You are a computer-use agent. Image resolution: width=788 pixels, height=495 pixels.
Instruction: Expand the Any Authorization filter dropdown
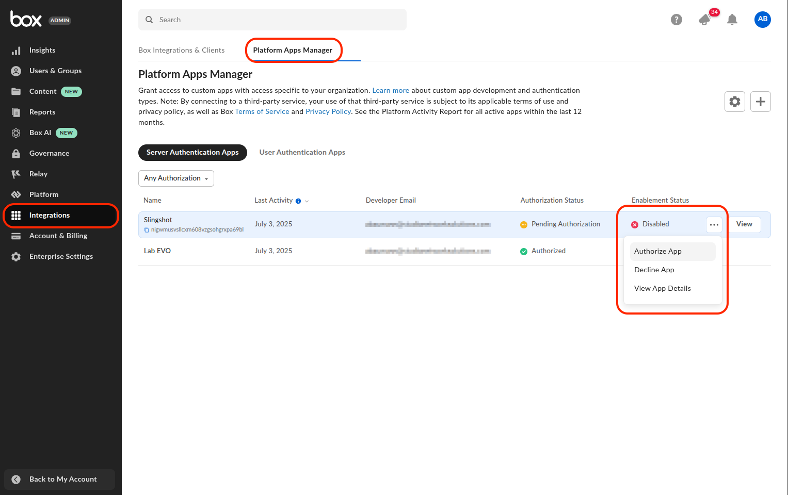pos(176,178)
